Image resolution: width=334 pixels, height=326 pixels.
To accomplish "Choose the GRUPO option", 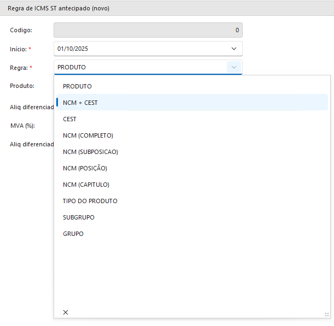I will [73, 234].
